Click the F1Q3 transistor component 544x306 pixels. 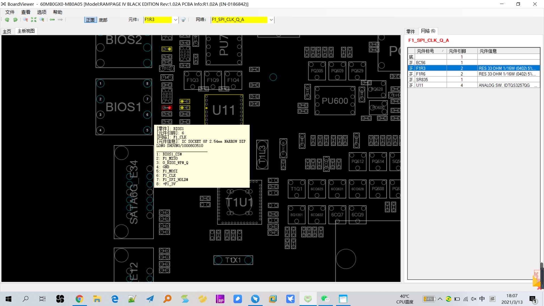coord(193,80)
